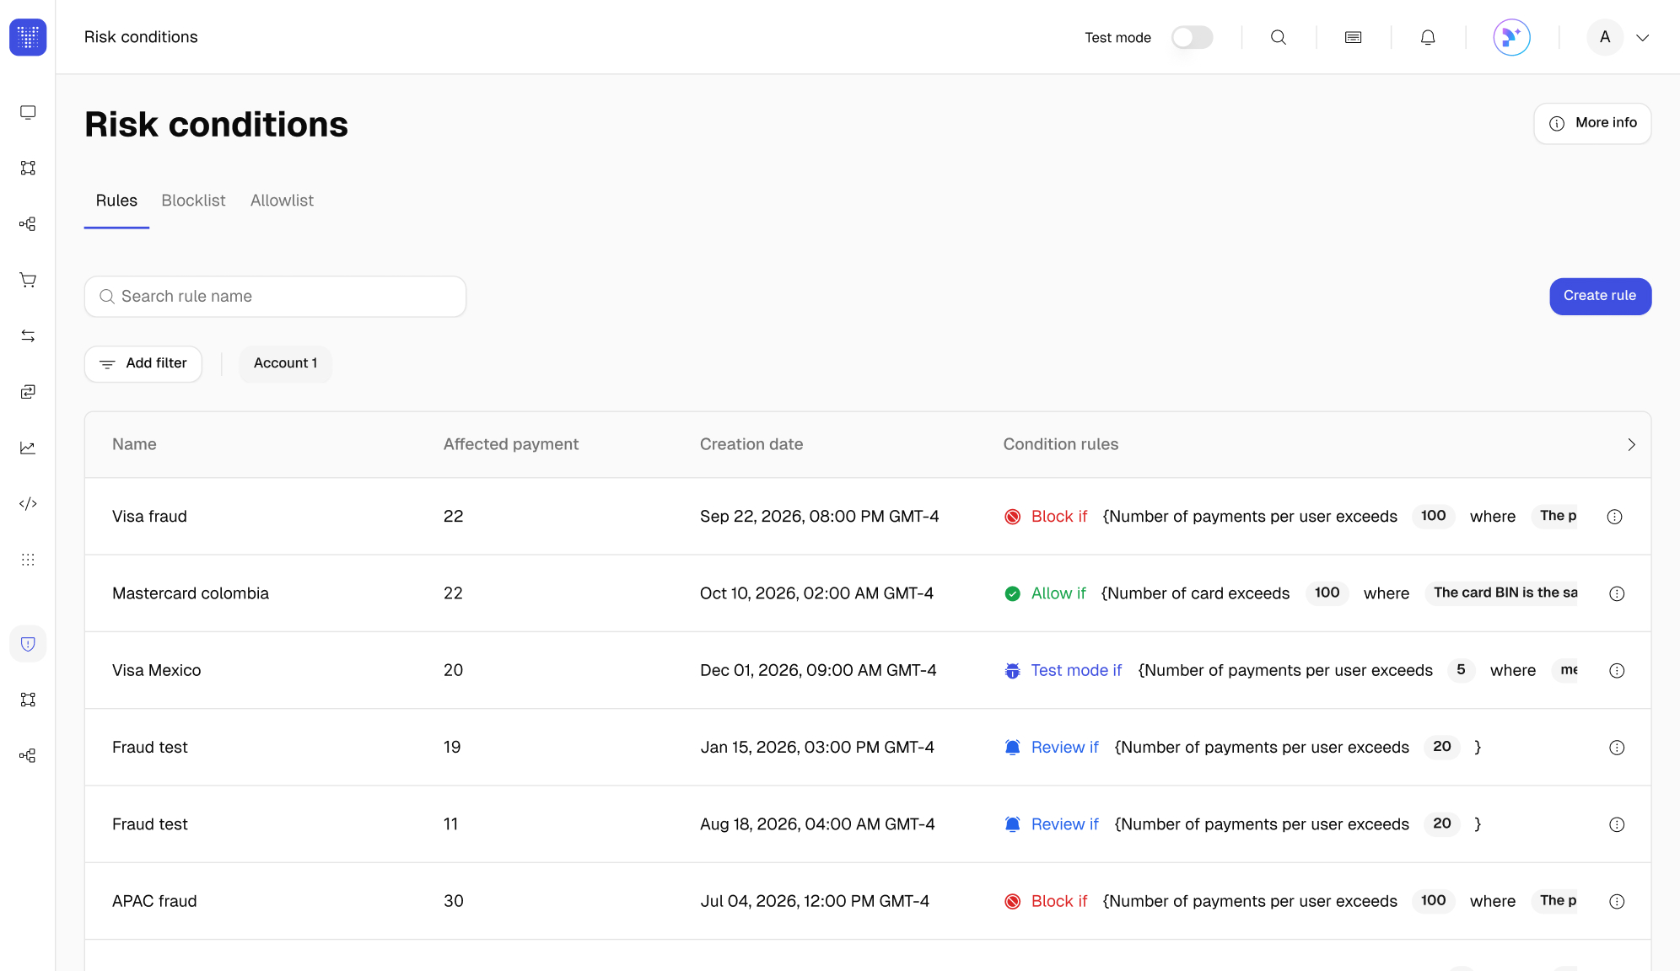Toggle the Test mode switch
The width and height of the screenshot is (1680, 971).
coord(1192,37)
